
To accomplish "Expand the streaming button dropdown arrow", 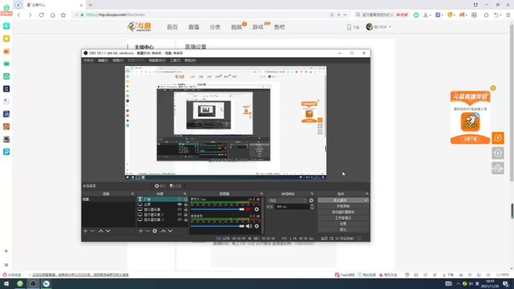I will (x=366, y=200).
